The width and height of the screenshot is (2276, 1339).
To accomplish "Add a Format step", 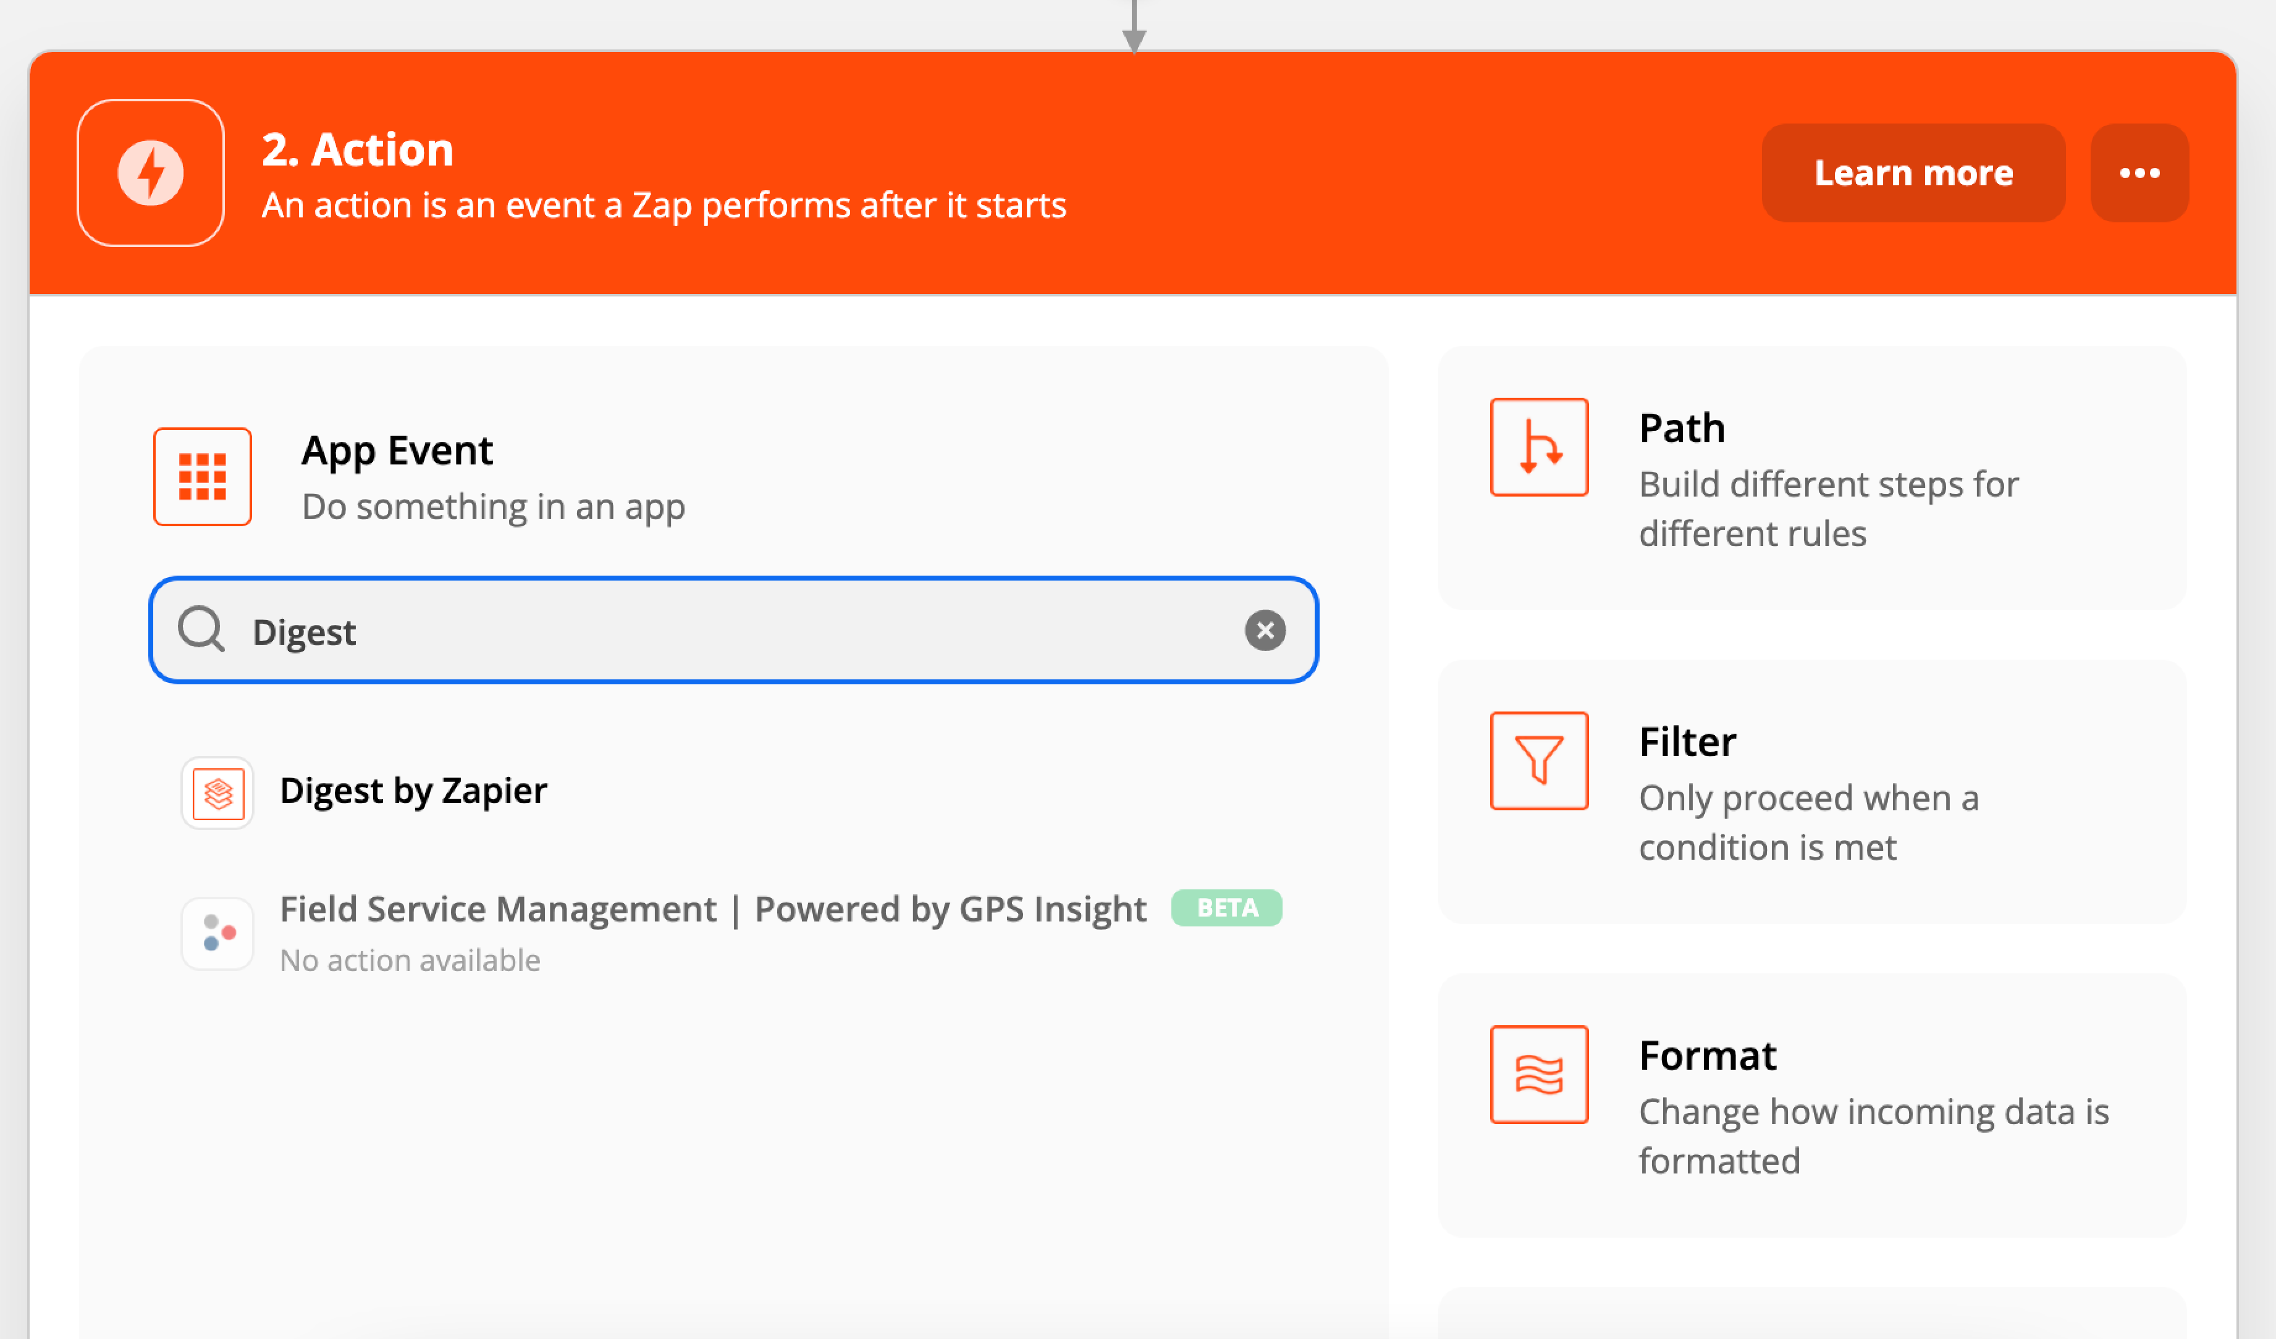I will [x=1812, y=1105].
